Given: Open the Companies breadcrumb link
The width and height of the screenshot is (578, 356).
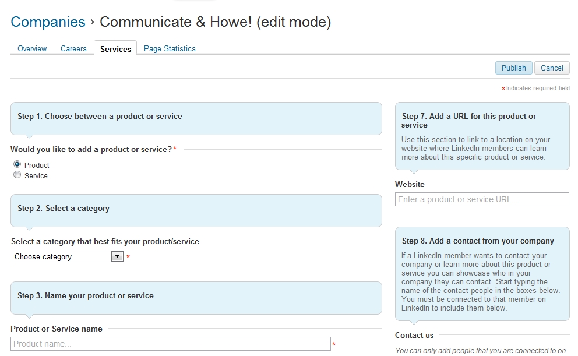Looking at the screenshot, I should coord(48,22).
